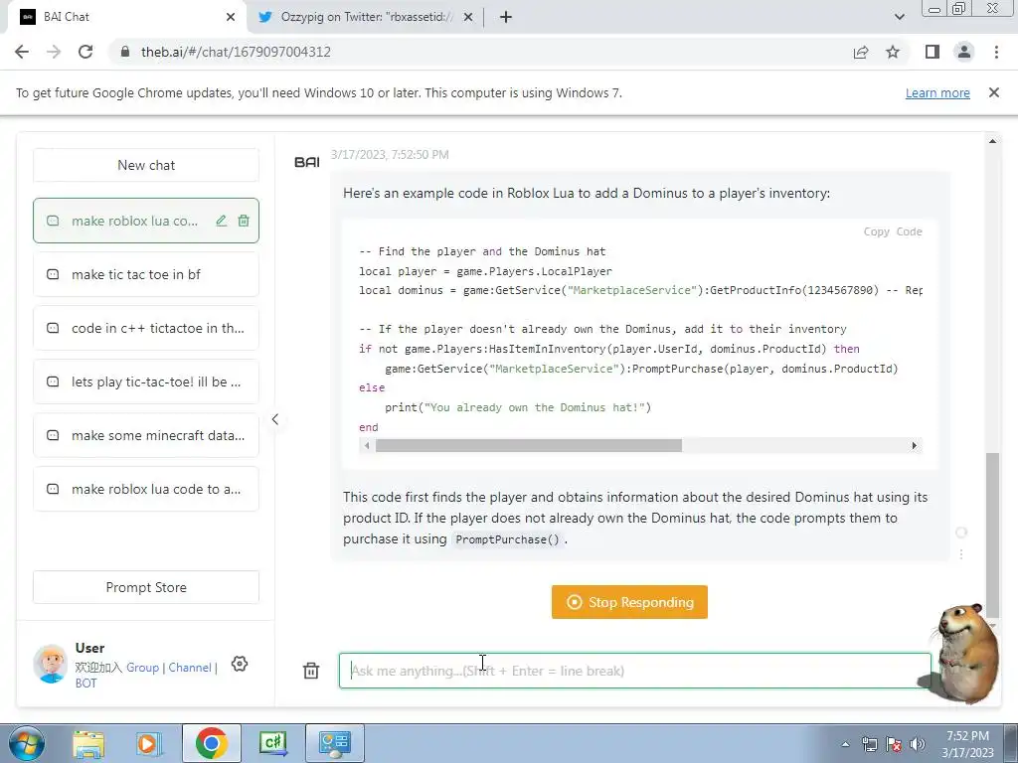Click the Ask me anything input field

point(635,671)
